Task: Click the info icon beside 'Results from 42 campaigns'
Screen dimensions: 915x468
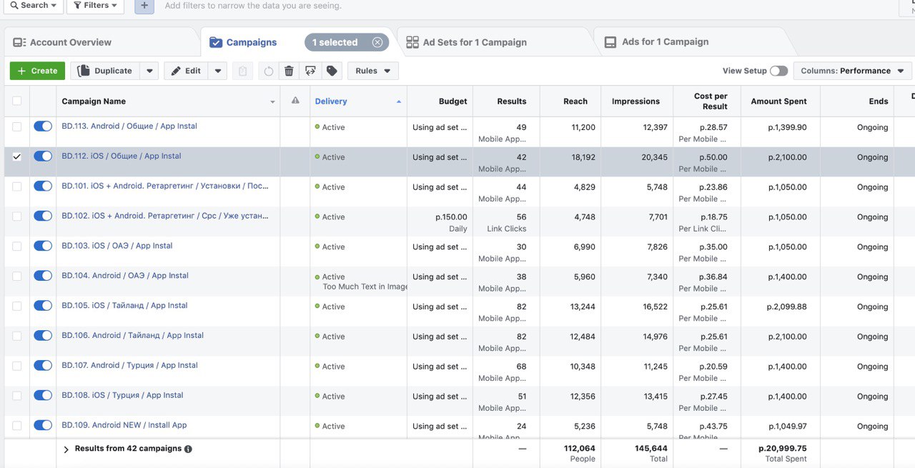Action: pyautogui.click(x=188, y=449)
